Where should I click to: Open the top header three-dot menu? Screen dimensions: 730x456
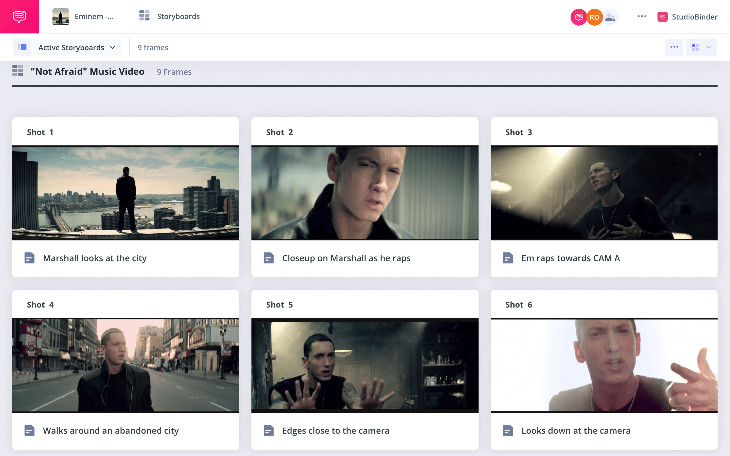(x=642, y=16)
